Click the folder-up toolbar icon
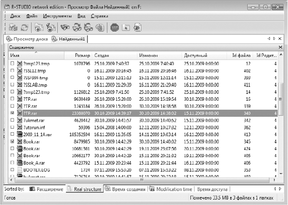Screen dimensions: 288x205 tap(126, 28)
